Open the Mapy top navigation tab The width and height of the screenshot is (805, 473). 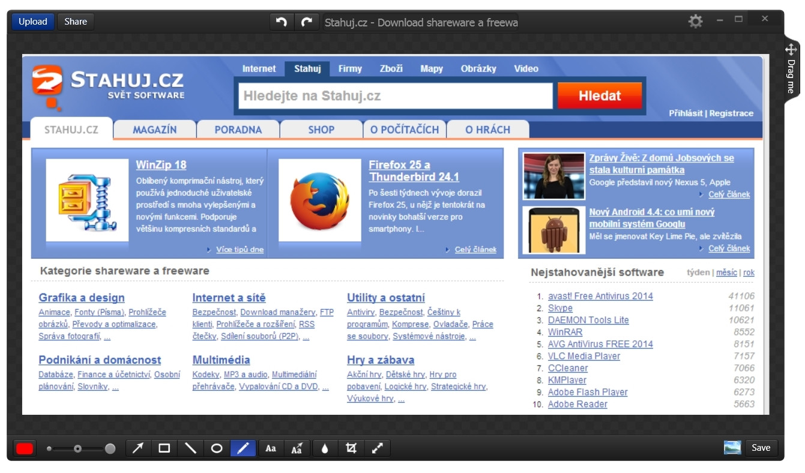[432, 68]
